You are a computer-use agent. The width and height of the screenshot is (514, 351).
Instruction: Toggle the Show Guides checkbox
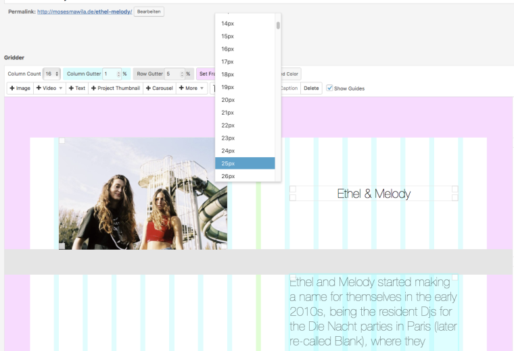coord(329,88)
